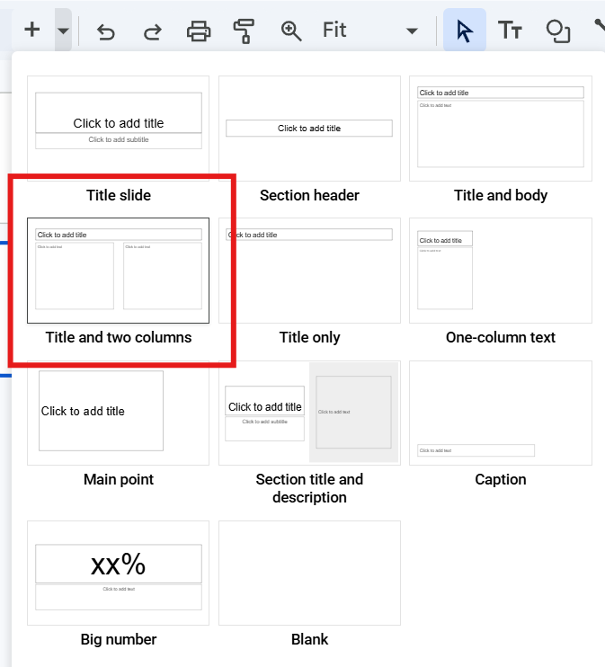Click the "Title and two columns" label
This screenshot has width=605, height=667.
pyautogui.click(x=119, y=337)
